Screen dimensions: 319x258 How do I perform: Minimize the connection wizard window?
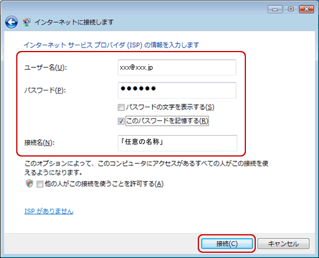coord(275,9)
